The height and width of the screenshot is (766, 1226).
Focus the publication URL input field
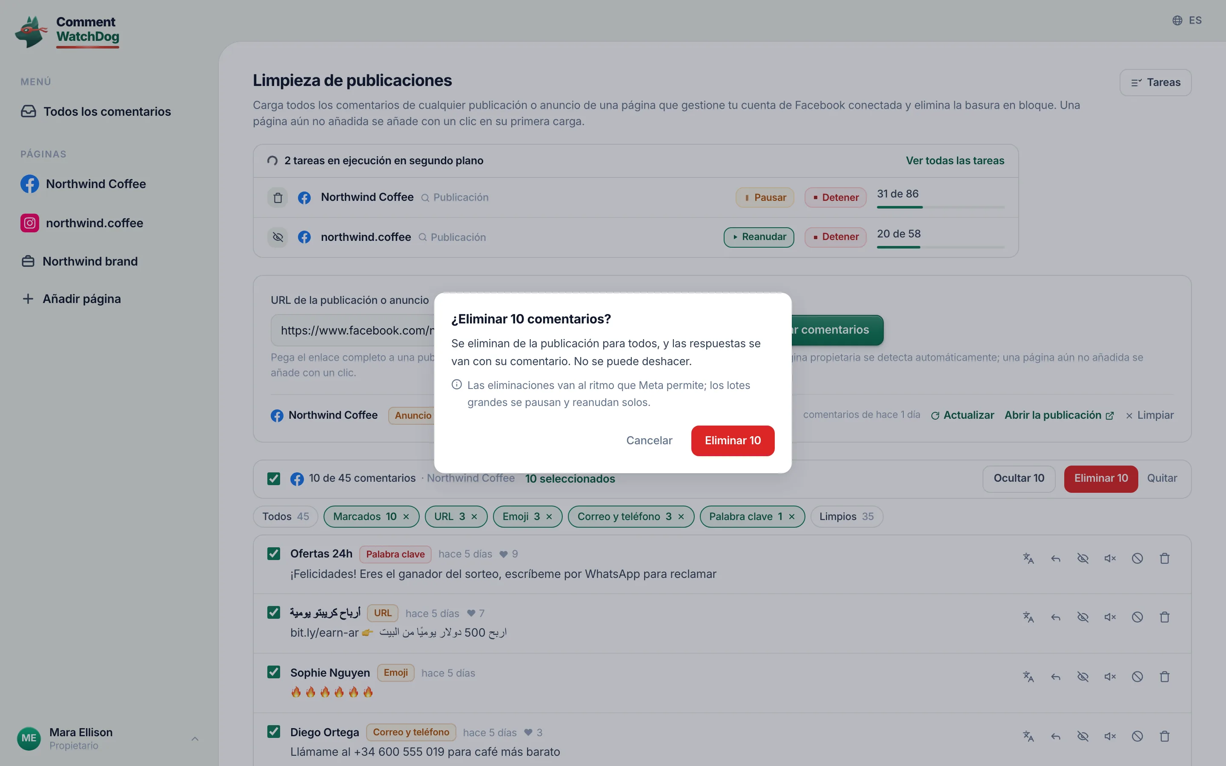click(353, 330)
